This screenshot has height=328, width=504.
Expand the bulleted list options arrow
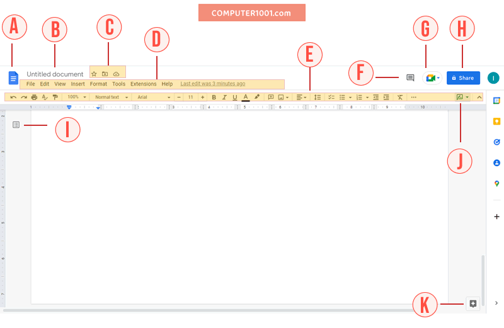click(x=350, y=98)
